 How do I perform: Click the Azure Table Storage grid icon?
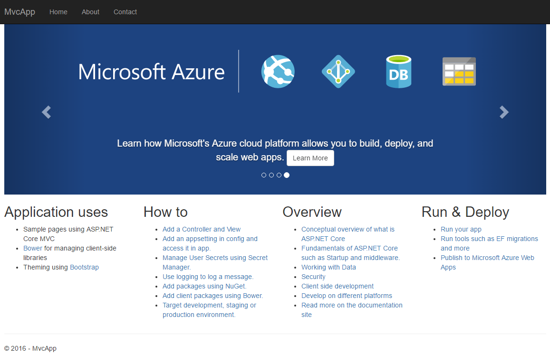(x=459, y=71)
